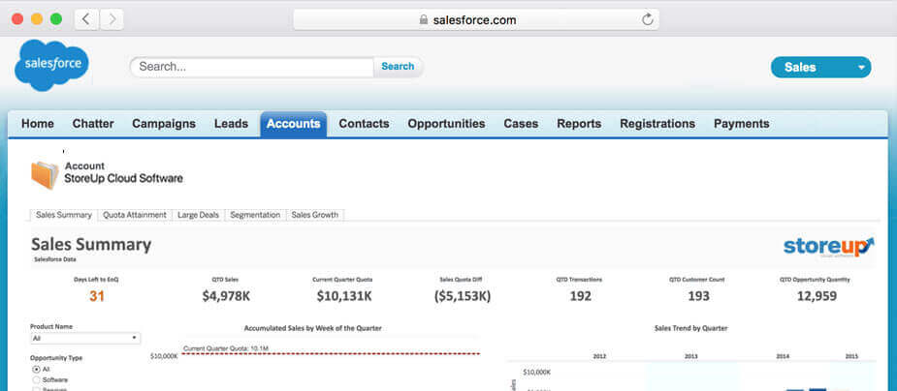Click the QTD Sales value $4,978K

coord(226,296)
